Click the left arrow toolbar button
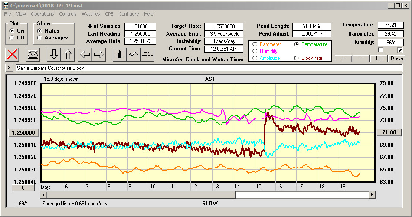This screenshot has width=412, height=217. click(85, 54)
